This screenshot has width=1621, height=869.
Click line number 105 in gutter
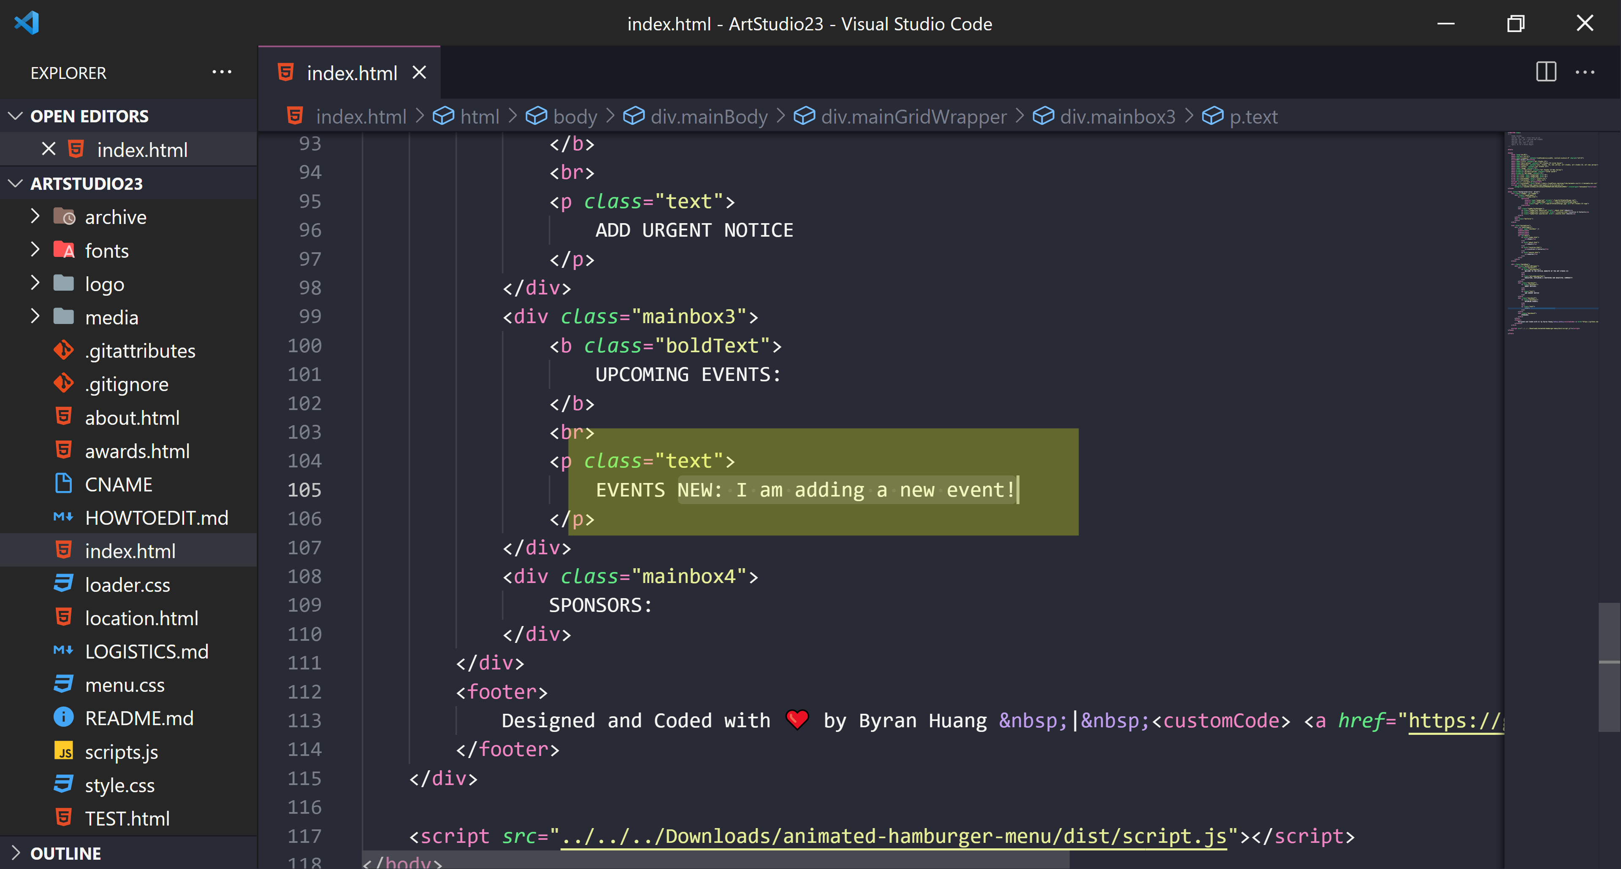pos(304,490)
